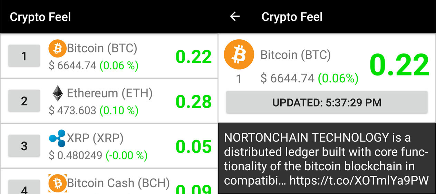
Task: Click the Ethereum diamond icon
Action: pyautogui.click(x=58, y=93)
